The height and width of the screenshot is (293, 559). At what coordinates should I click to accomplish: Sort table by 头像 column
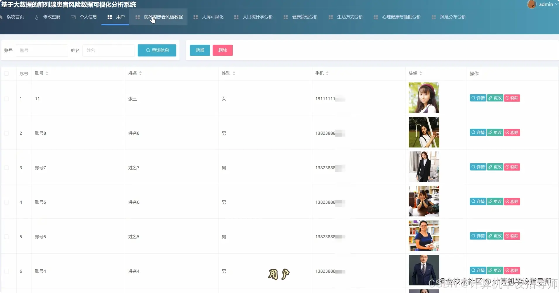(x=421, y=73)
